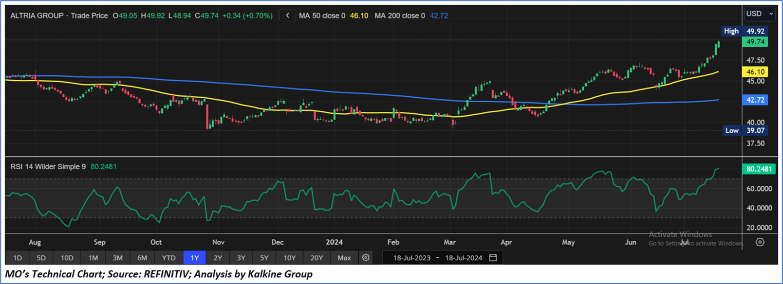Click the MA 50 close indicator label
Viewport: 783px width, 284px height.
(x=322, y=16)
